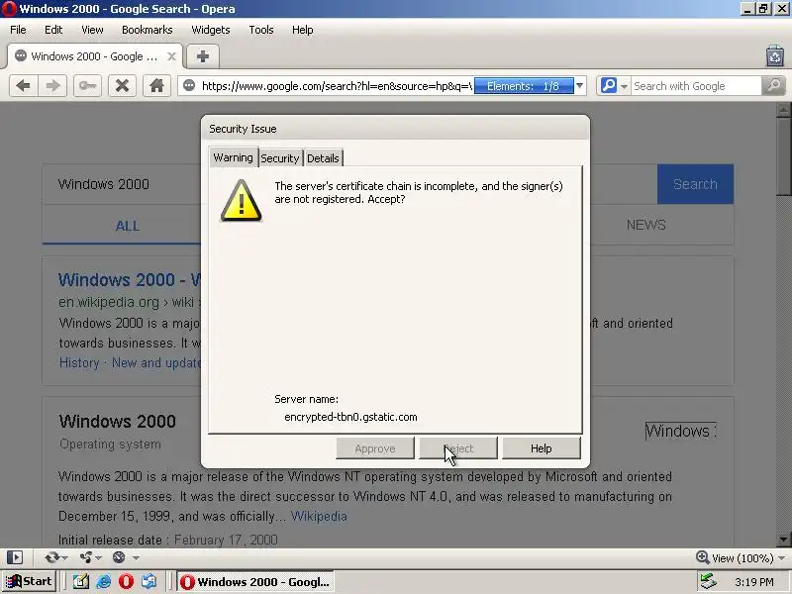Viewport: 792px width, 594px height.
Task: Click the address bar URL field
Action: point(337,86)
